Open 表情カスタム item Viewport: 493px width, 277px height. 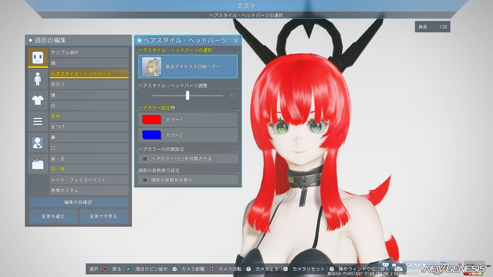pos(89,190)
